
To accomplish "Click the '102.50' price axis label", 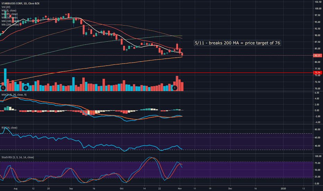I will (318, 2).
